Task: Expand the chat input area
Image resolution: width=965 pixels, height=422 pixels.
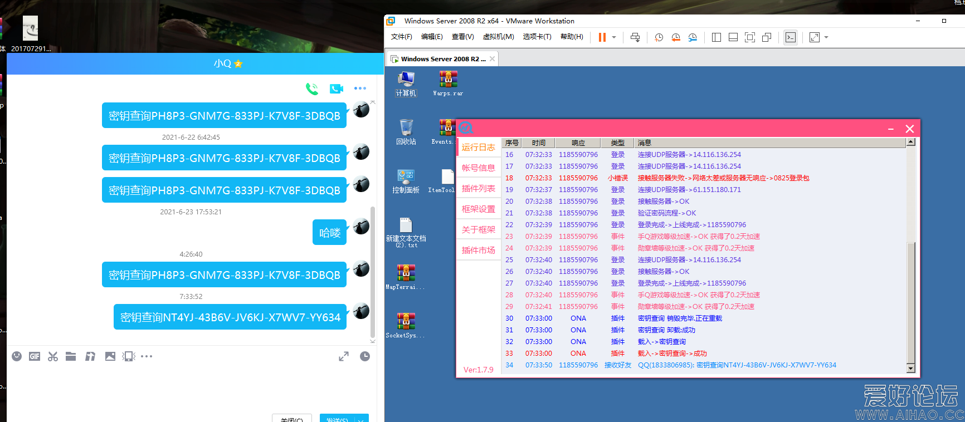Action: (x=344, y=356)
